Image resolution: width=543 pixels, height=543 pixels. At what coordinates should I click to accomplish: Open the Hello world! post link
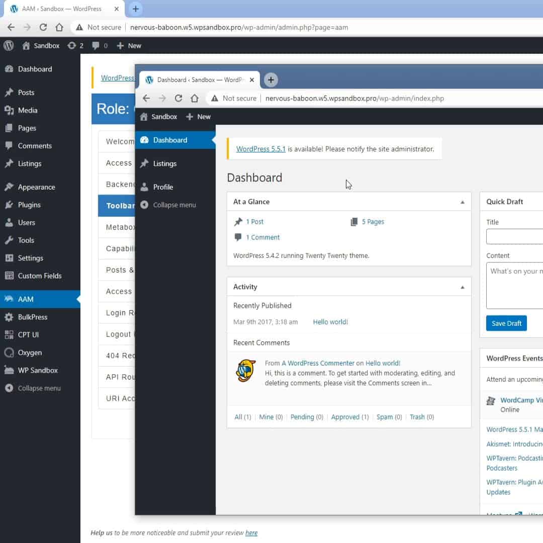coord(330,322)
